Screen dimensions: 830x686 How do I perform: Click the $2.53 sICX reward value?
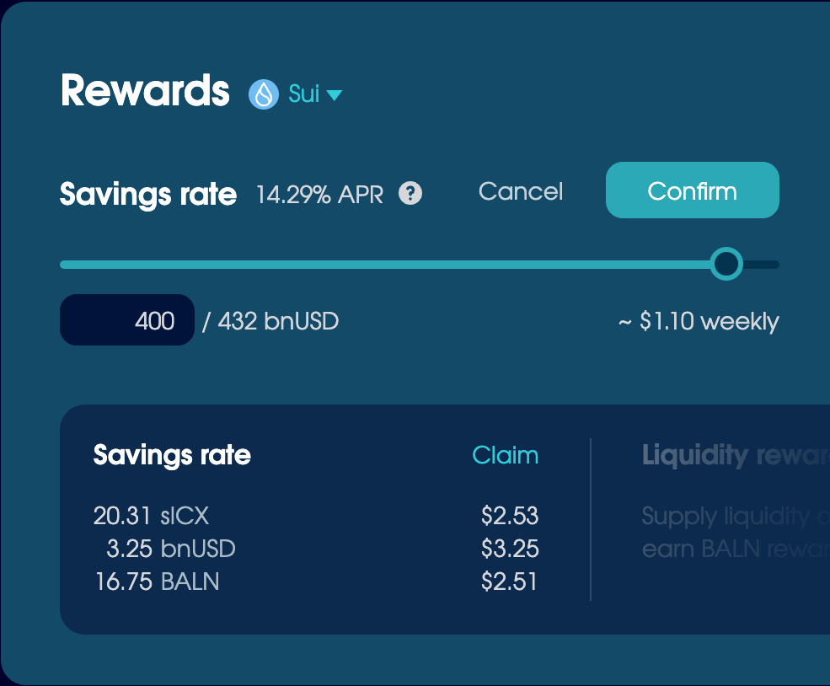point(509,515)
